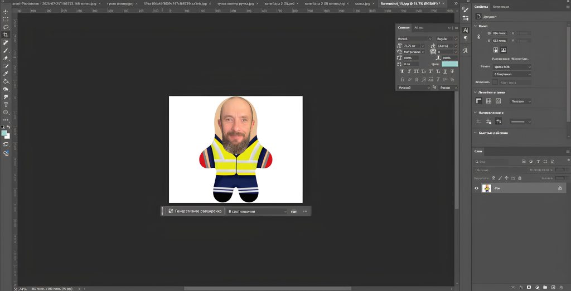This screenshot has height=291, width=571.
Task: Select the Move tool
Action: pyautogui.click(x=6, y=11)
